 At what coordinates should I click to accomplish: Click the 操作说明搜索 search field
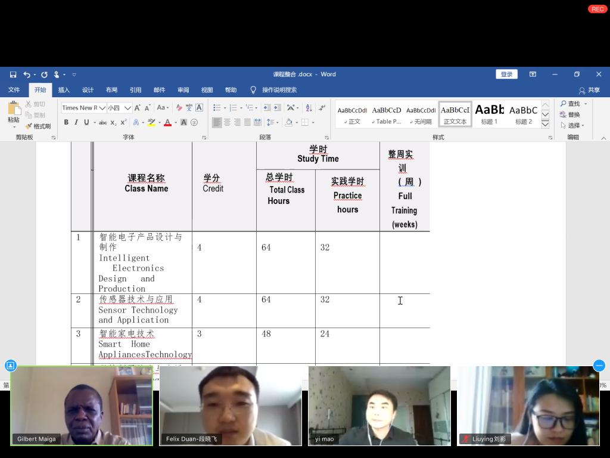coord(279,90)
